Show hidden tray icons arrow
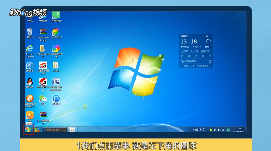The width and height of the screenshot is (271, 151). (207, 130)
